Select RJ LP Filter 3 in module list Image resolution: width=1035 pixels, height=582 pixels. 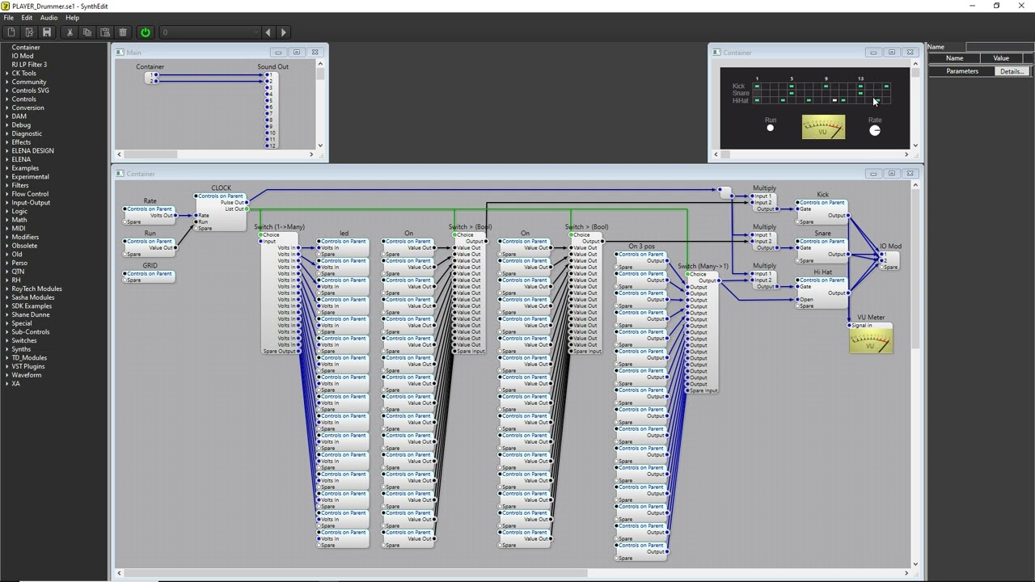(29, 65)
